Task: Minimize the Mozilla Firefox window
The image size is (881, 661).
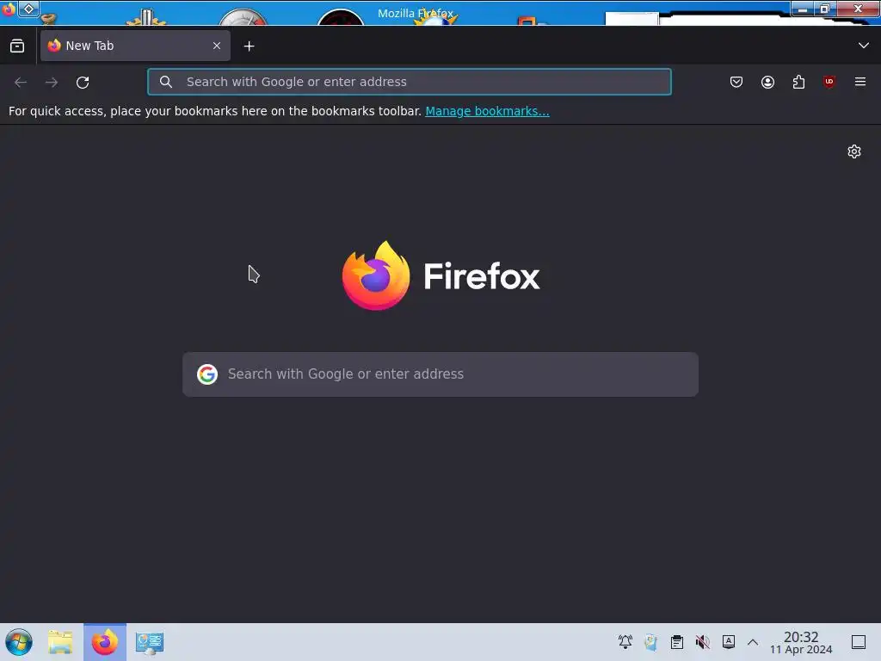Action: 803,9
